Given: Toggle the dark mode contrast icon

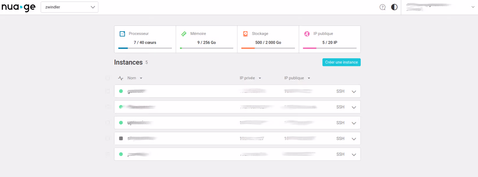Looking at the screenshot, I should pos(394,7).
